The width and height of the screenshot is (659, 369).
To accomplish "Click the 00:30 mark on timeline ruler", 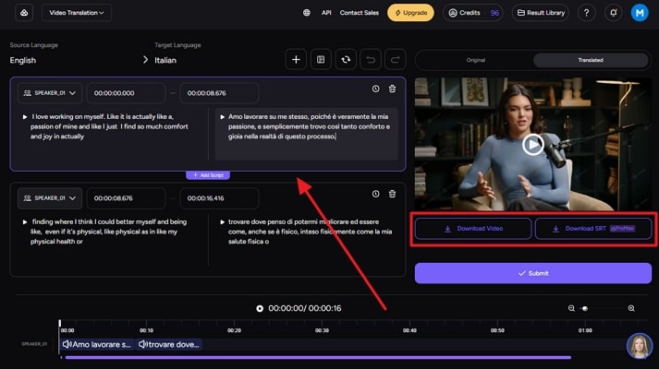I will 322,330.
